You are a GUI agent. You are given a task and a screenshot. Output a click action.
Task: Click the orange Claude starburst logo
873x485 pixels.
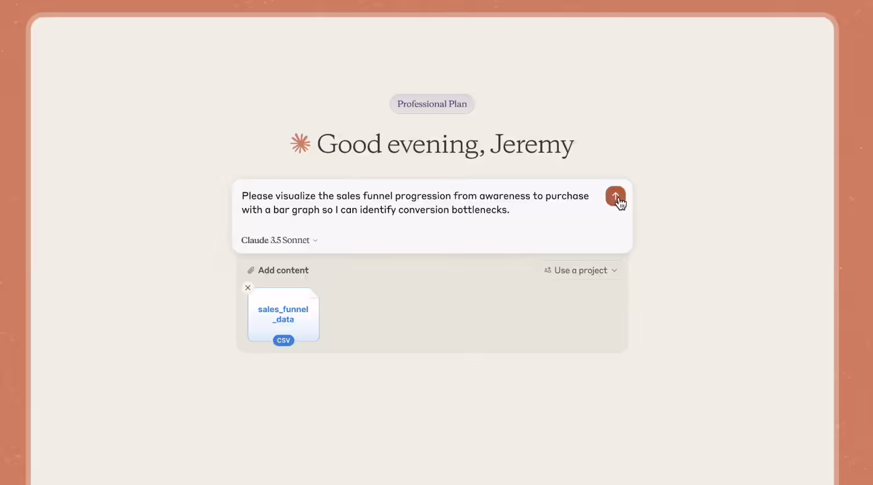tap(300, 144)
